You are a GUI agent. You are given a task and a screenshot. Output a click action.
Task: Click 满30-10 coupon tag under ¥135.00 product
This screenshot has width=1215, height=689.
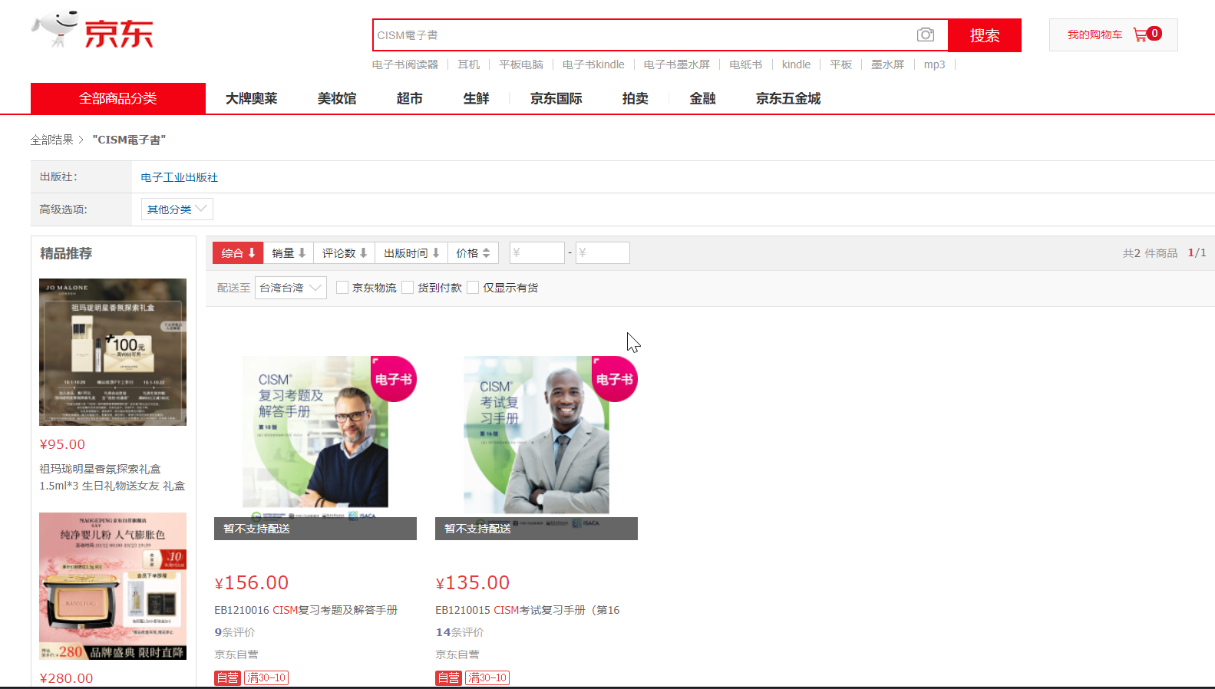pyautogui.click(x=487, y=677)
